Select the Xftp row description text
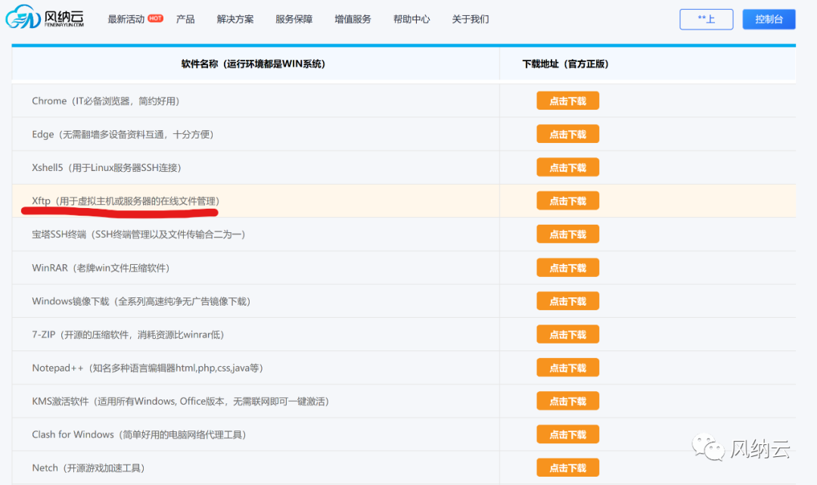Screen dimensions: 817x485 (126, 201)
